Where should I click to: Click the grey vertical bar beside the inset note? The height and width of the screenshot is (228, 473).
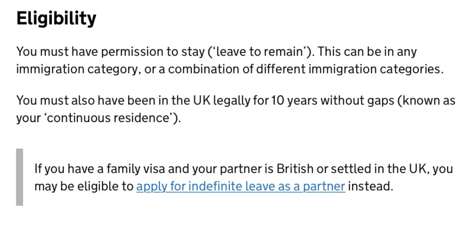20,177
